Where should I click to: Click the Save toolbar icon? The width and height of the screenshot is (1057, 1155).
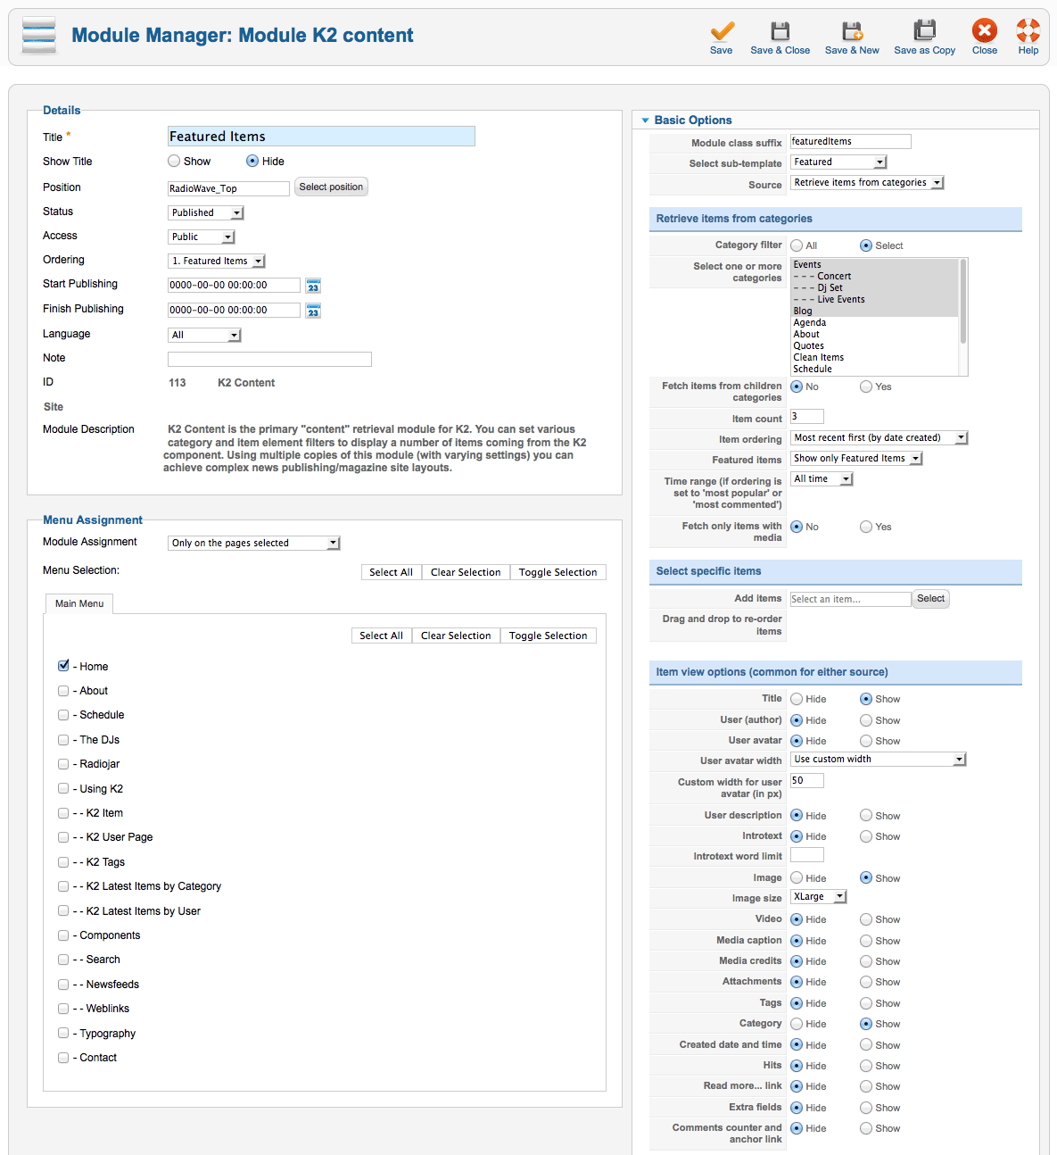pyautogui.click(x=722, y=32)
